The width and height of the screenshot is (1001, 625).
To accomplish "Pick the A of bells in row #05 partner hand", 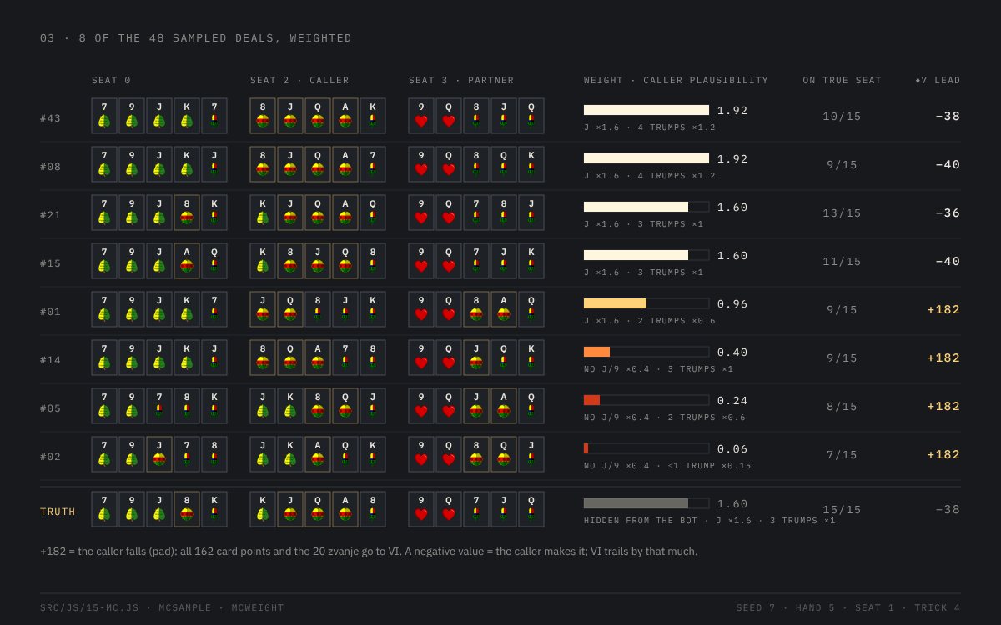I will pos(504,406).
